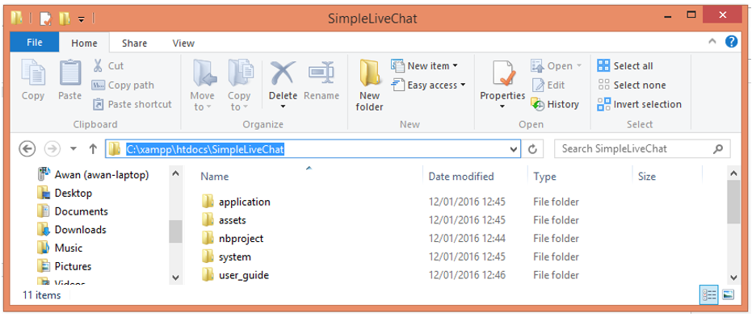This screenshot has width=756, height=317.
Task: Click the Help question mark icon
Action: 731,41
